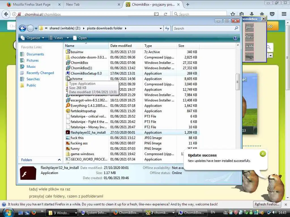This screenshot has height=217, width=290.
Task: Sort by the Type column header
Action: (x=159, y=46)
